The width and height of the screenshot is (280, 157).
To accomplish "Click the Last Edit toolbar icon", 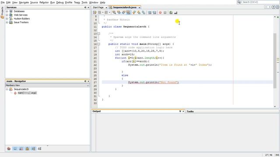I will (x=94, y=13).
